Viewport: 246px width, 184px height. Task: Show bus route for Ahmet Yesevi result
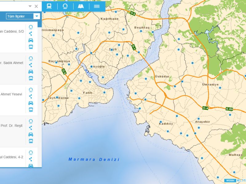pyautogui.click(x=31, y=109)
